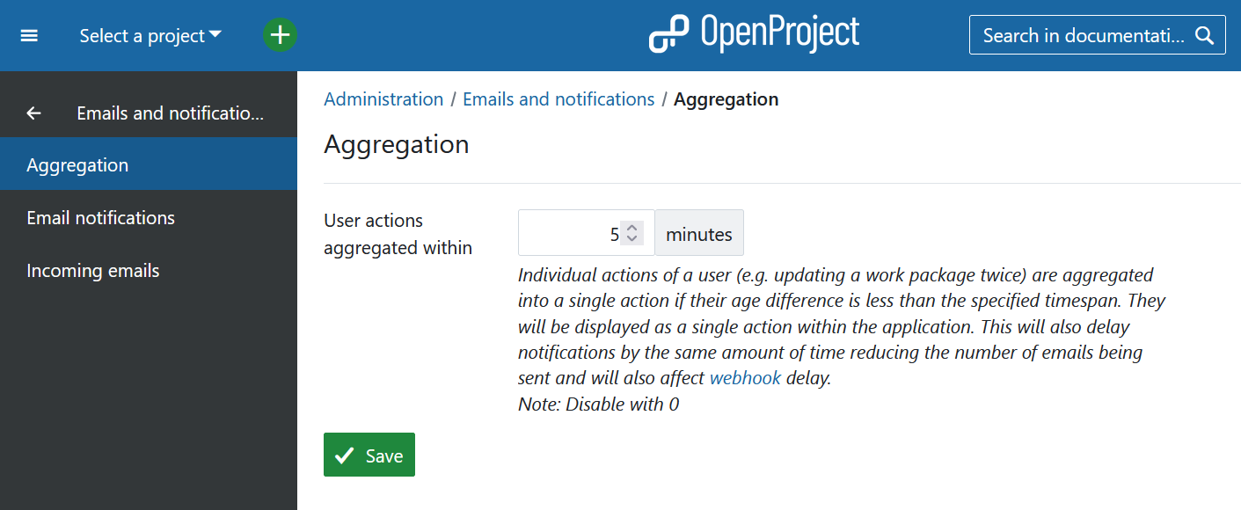Open the Emails and notifications sidebar header
This screenshot has height=510, width=1241.
pos(169,113)
